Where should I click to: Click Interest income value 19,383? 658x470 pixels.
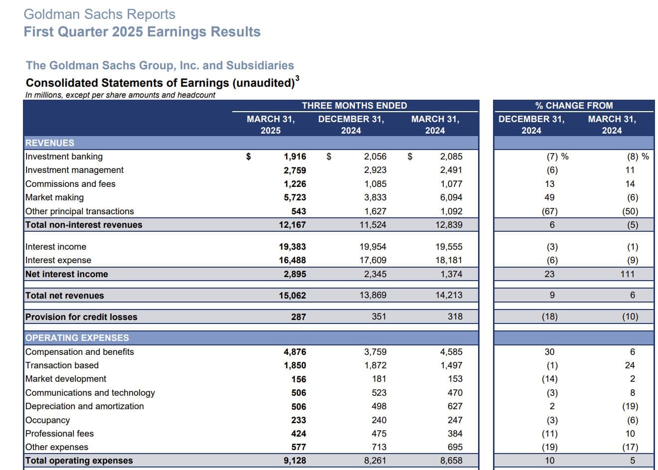click(x=293, y=247)
